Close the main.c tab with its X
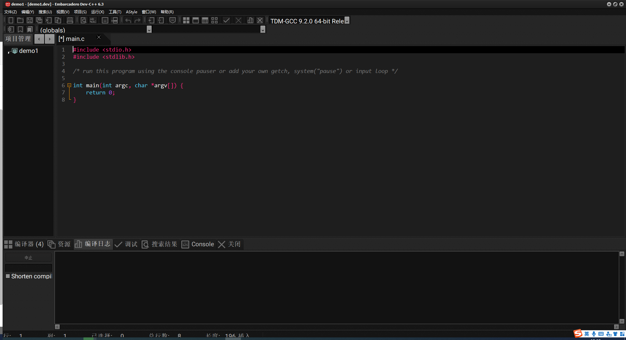The height and width of the screenshot is (340, 626). click(99, 37)
